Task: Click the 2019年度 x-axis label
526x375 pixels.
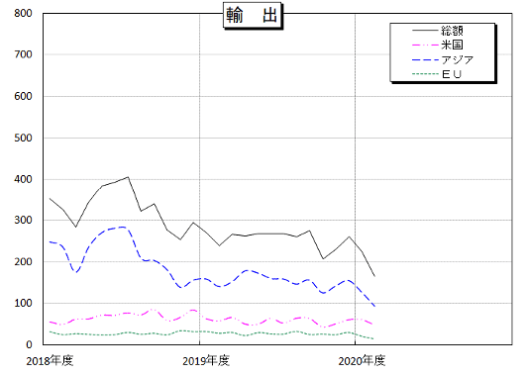Action: (206, 361)
